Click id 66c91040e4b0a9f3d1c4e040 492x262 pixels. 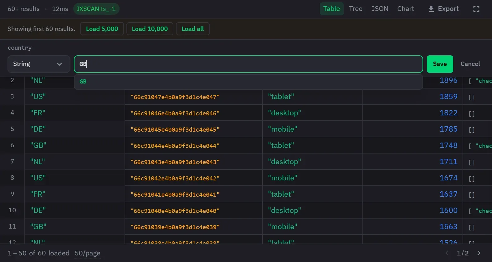175,211
